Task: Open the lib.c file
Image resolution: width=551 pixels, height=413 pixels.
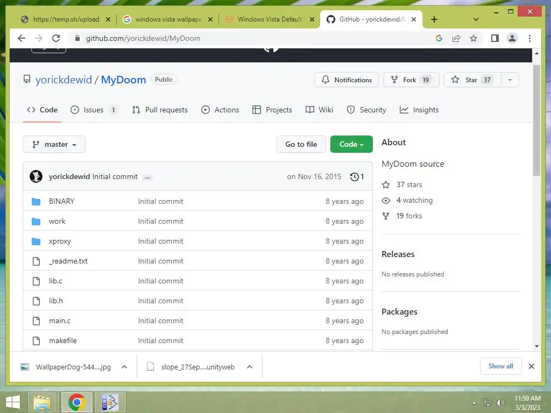Action: click(55, 281)
